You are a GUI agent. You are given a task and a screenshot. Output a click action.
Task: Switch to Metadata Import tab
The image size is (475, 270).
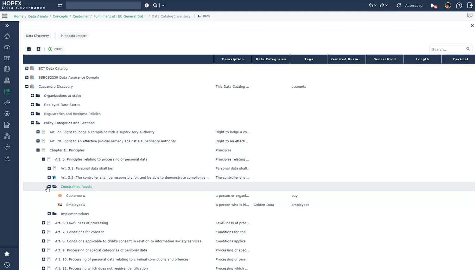74,36
